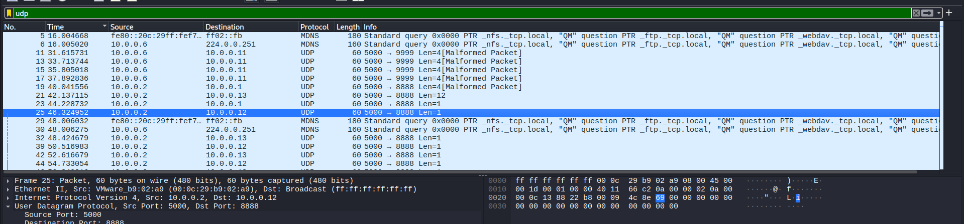
Task: Open the recent filters dropdown
Action: pyautogui.click(x=938, y=13)
